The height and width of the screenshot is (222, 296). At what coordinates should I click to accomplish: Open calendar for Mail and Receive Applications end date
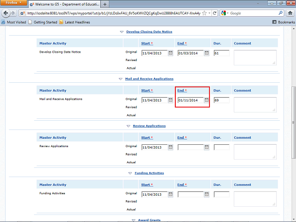point(207,100)
